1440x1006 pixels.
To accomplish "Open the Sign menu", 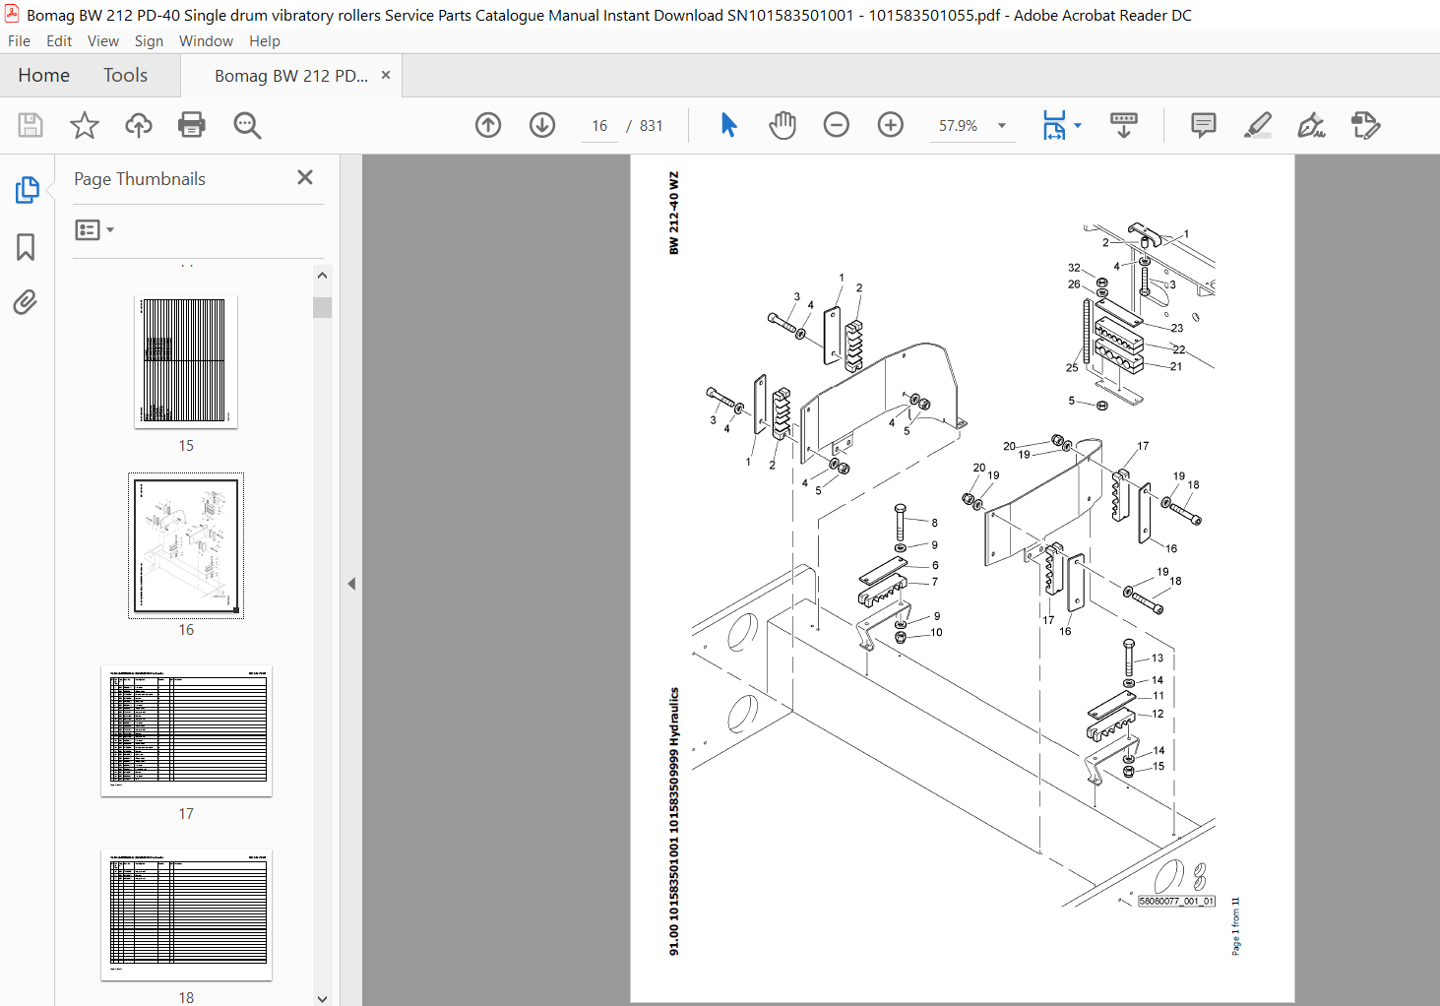I will [x=149, y=41].
